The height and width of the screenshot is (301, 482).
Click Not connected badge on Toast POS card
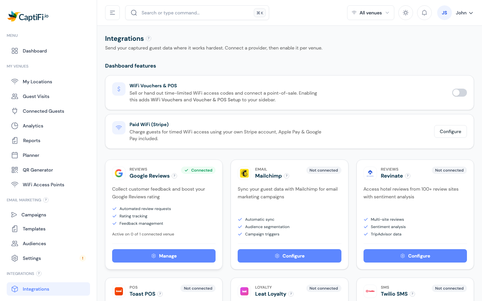pyautogui.click(x=198, y=288)
